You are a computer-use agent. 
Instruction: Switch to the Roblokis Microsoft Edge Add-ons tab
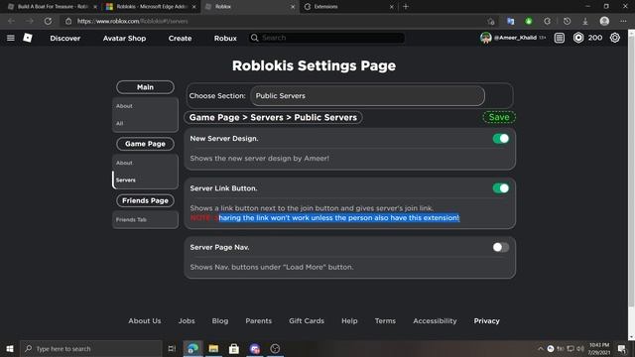coord(150,7)
